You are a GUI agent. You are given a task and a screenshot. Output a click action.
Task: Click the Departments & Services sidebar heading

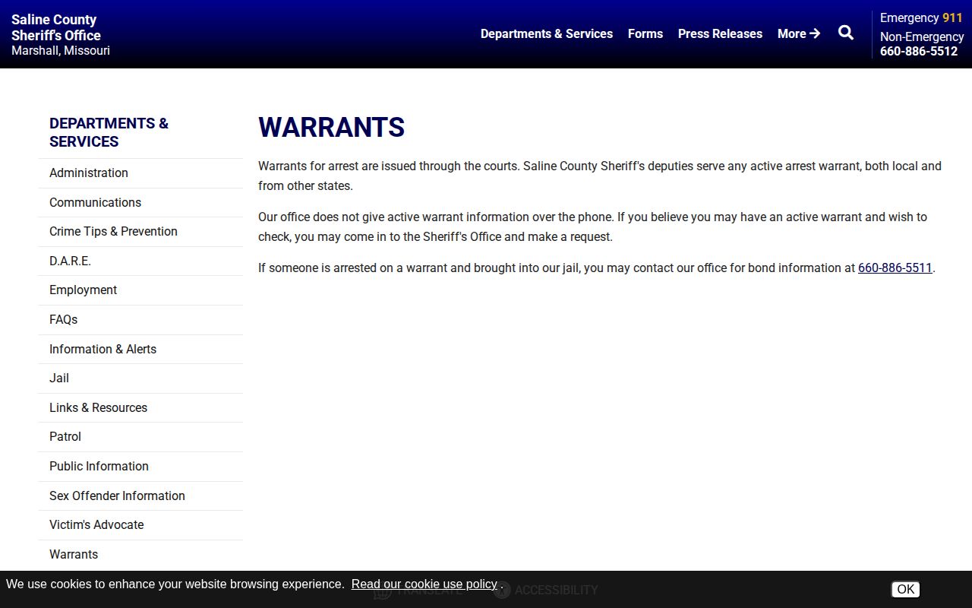pyautogui.click(x=109, y=132)
